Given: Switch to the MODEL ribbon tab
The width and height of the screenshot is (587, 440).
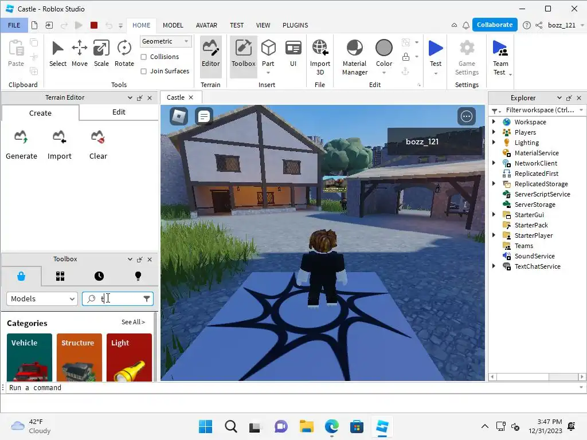Looking at the screenshot, I should (x=173, y=25).
